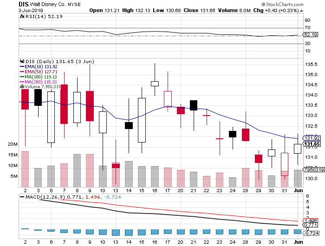Click the May 29 red candlestick body

[x=259, y=159]
